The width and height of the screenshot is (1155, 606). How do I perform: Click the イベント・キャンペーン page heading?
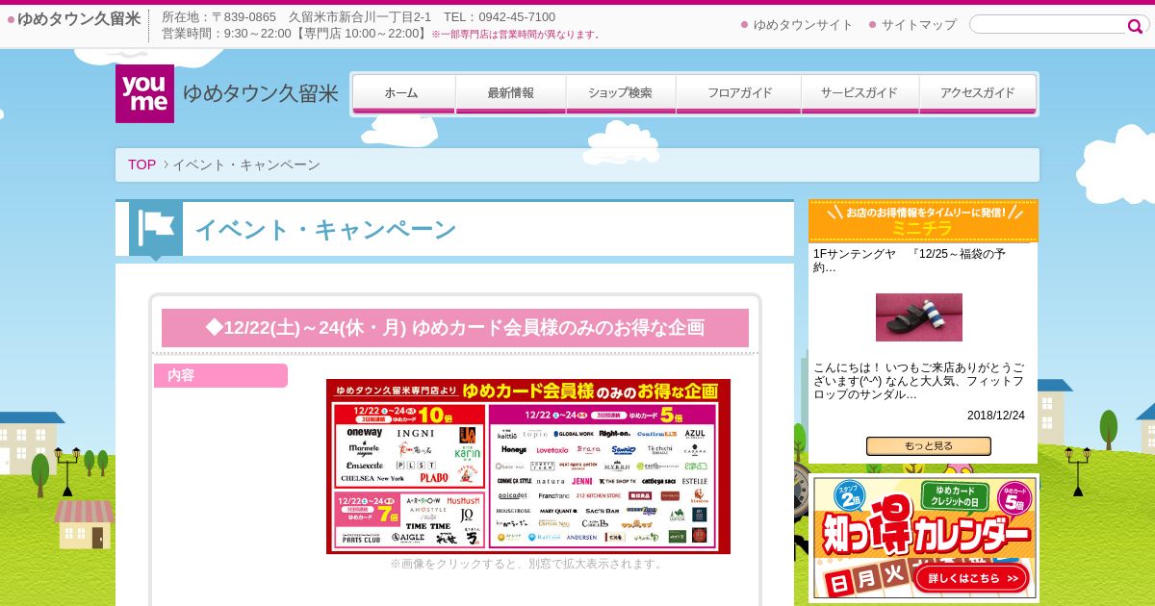(325, 230)
